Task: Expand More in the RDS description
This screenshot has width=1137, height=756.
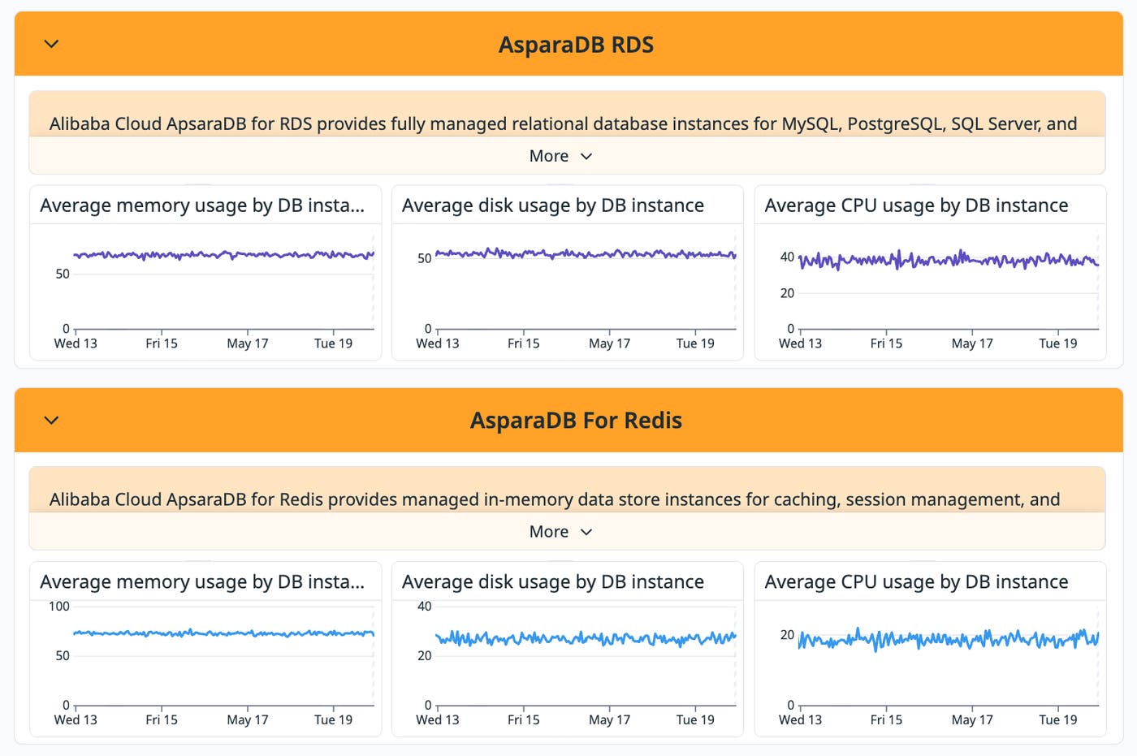Action: point(560,156)
